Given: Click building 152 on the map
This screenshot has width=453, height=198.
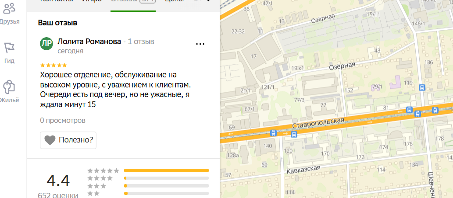Looking at the screenshot, I should [x=349, y=90].
